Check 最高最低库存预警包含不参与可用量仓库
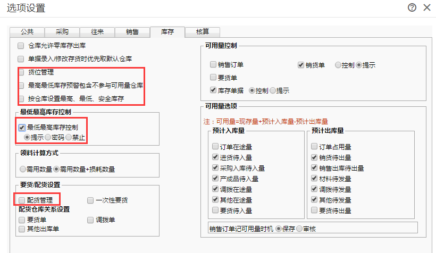This screenshot has height=253, width=436. [21, 86]
